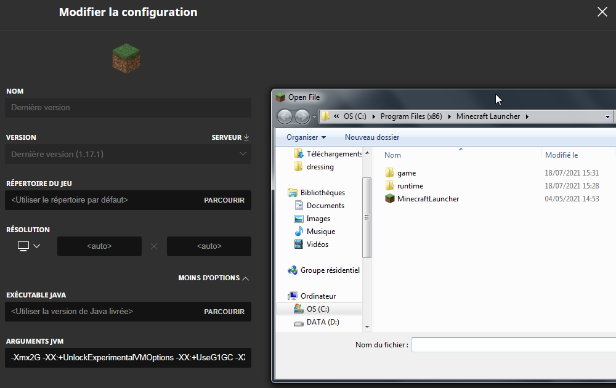Screen dimensions: 616x388
Task: Click the Groupe résidentiel icon
Action: point(292,270)
